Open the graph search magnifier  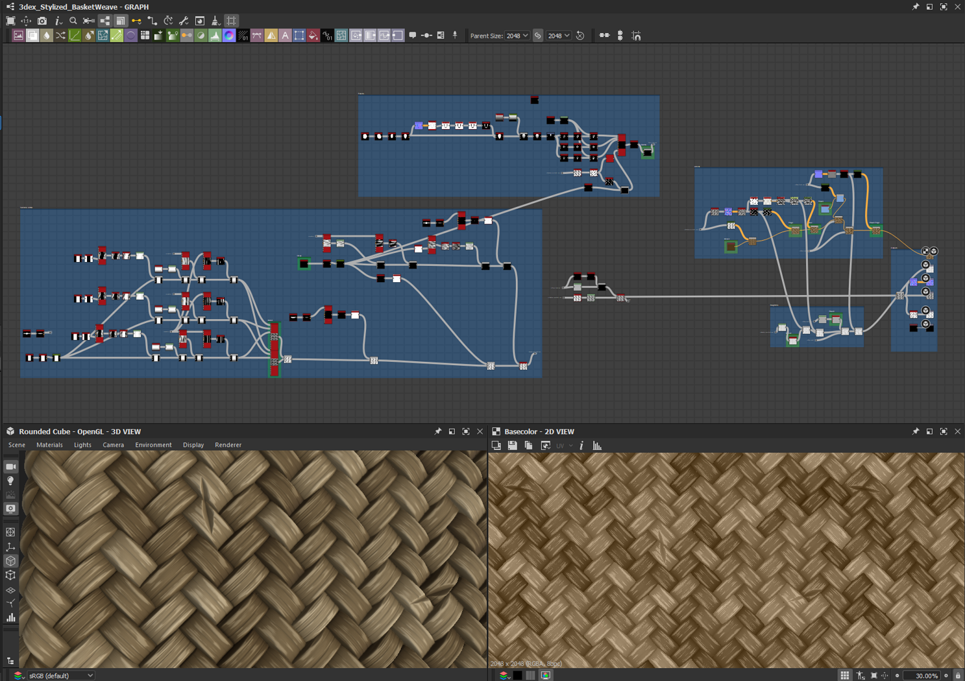[x=73, y=21]
